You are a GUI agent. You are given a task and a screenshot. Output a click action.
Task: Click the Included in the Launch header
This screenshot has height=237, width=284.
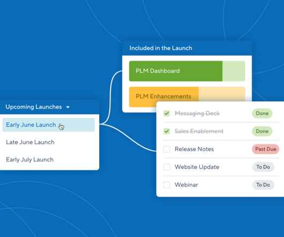[161, 48]
